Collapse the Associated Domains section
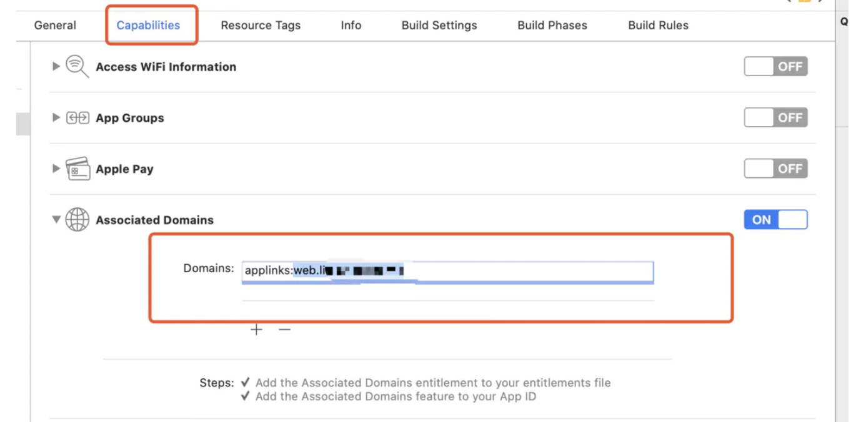The height and width of the screenshot is (422, 856). click(x=56, y=220)
